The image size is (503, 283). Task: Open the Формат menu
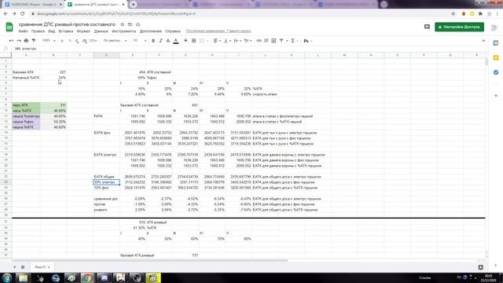tap(83, 31)
